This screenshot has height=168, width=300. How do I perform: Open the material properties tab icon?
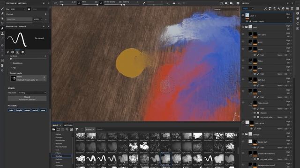tap(22, 52)
